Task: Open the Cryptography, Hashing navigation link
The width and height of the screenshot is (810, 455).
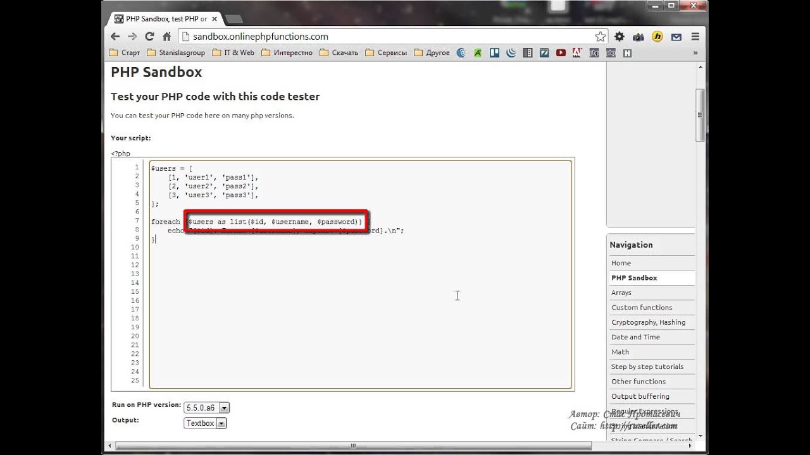Action: (648, 322)
